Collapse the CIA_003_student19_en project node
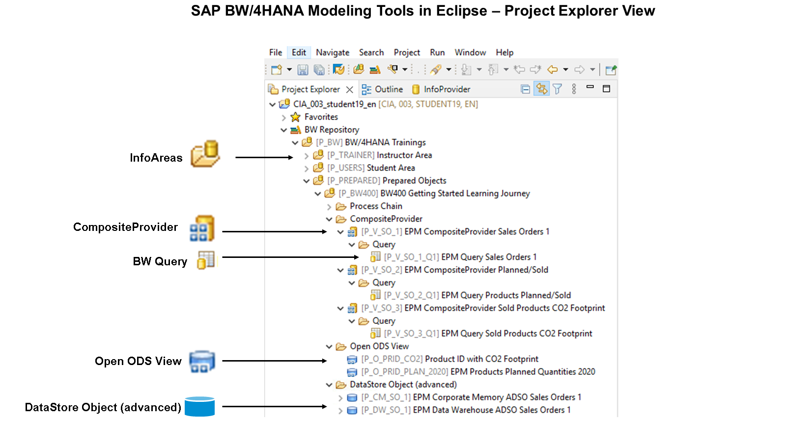This screenshot has height=422, width=786. pyautogui.click(x=272, y=104)
